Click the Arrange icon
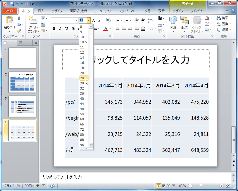This screenshot has height=191, width=238. tap(185, 20)
